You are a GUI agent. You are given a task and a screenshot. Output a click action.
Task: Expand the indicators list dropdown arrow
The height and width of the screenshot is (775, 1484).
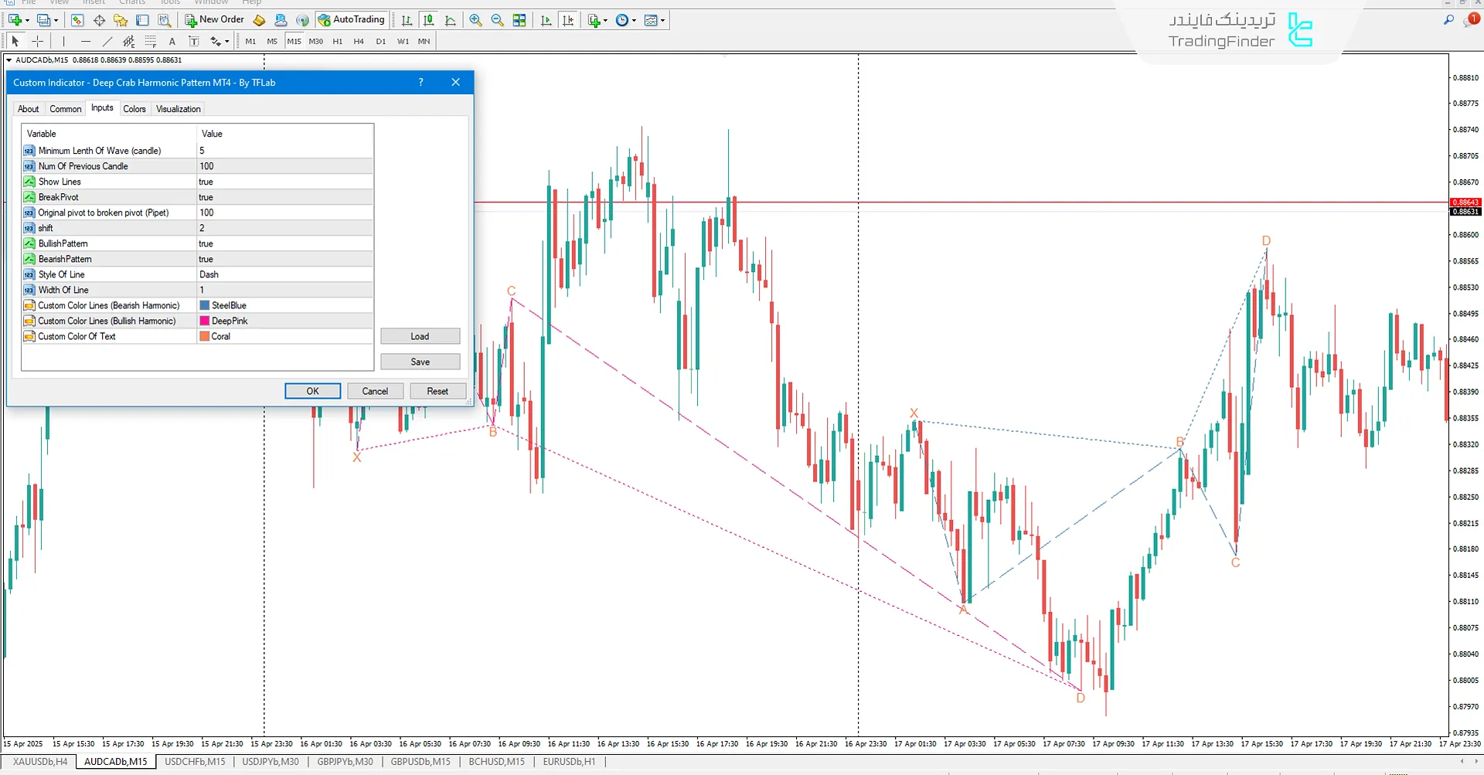(605, 21)
